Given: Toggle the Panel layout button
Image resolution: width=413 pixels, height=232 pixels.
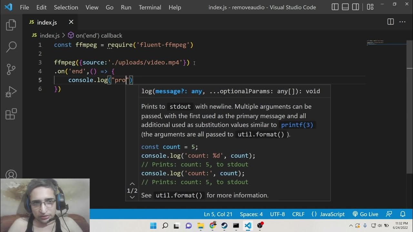Looking at the screenshot, I should coord(345,7).
